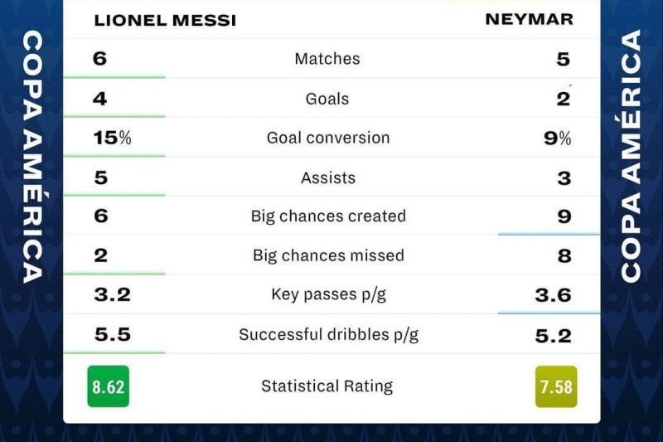Select the green 8.62 rating badge

(108, 386)
